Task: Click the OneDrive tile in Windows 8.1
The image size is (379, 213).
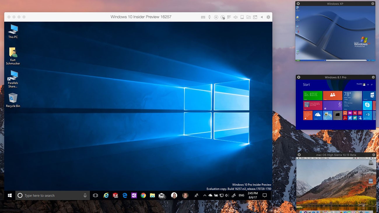Action: click(317, 115)
